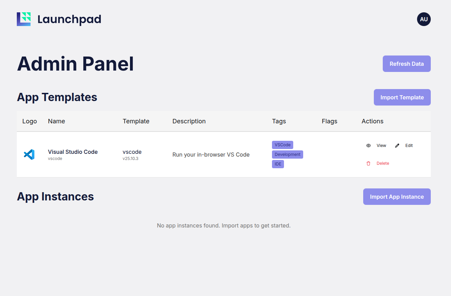
Task: Click the Description column header
Action: [x=189, y=121]
